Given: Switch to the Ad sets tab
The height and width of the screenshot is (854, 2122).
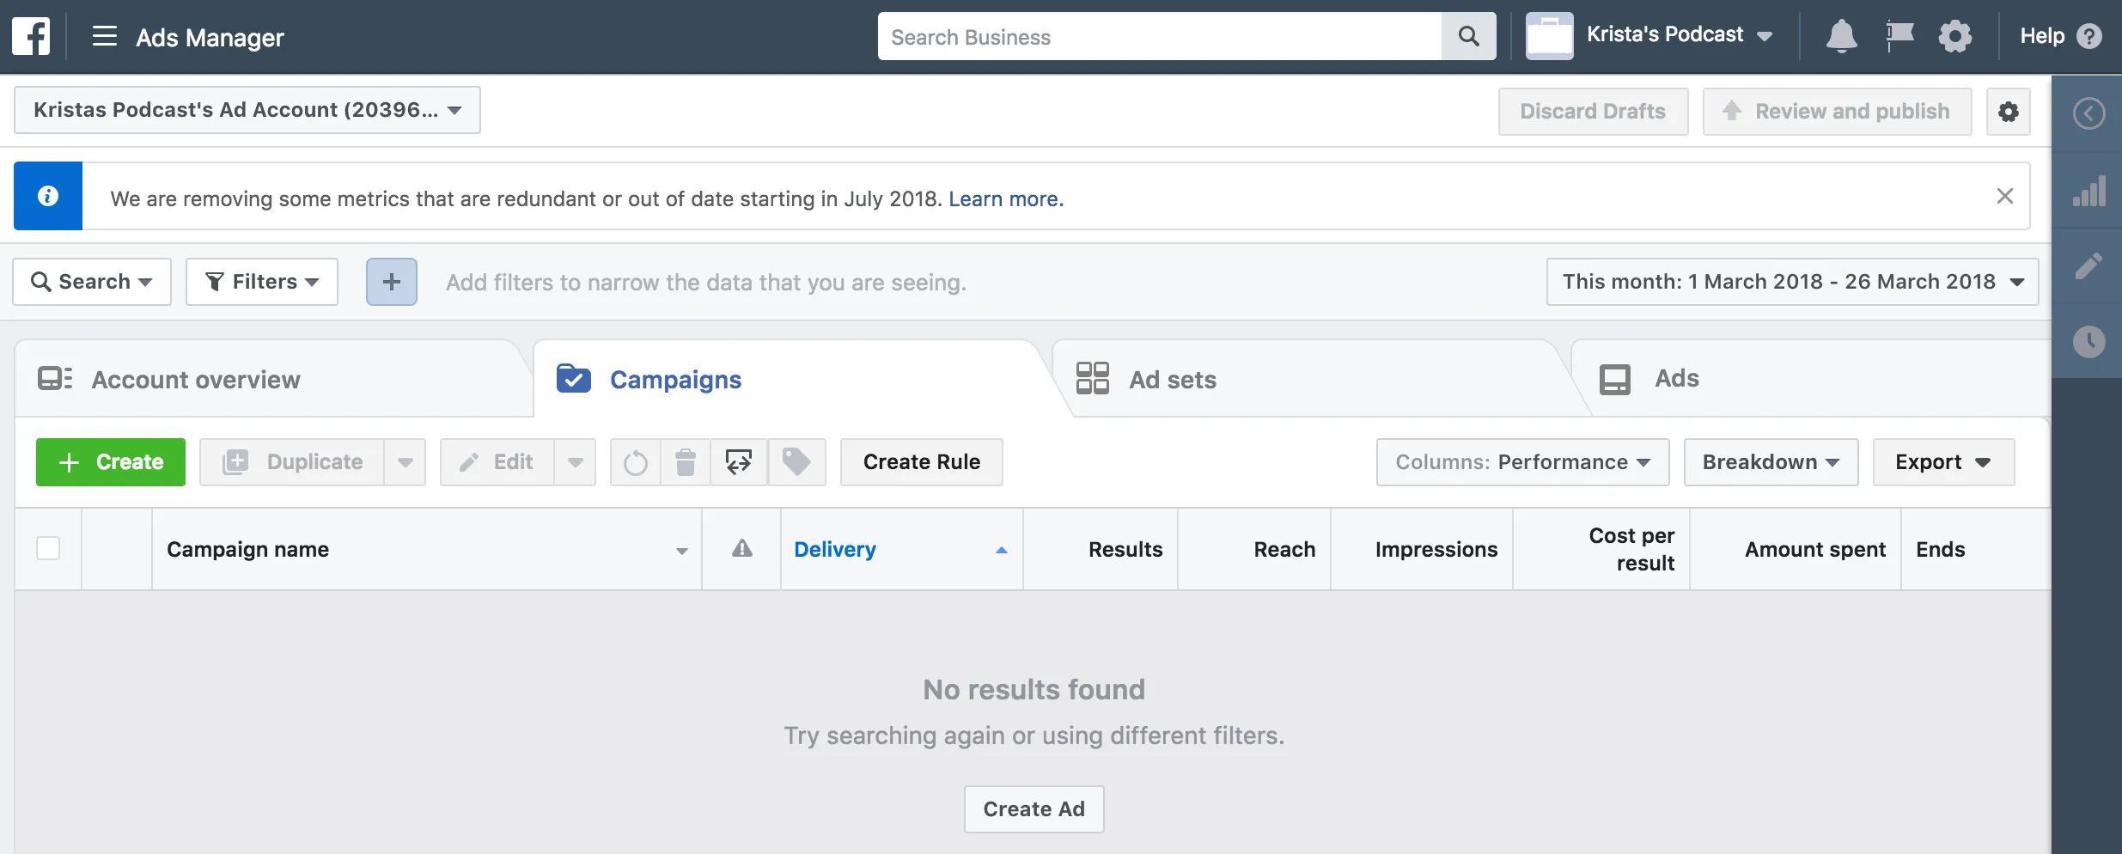Looking at the screenshot, I should (x=1173, y=380).
